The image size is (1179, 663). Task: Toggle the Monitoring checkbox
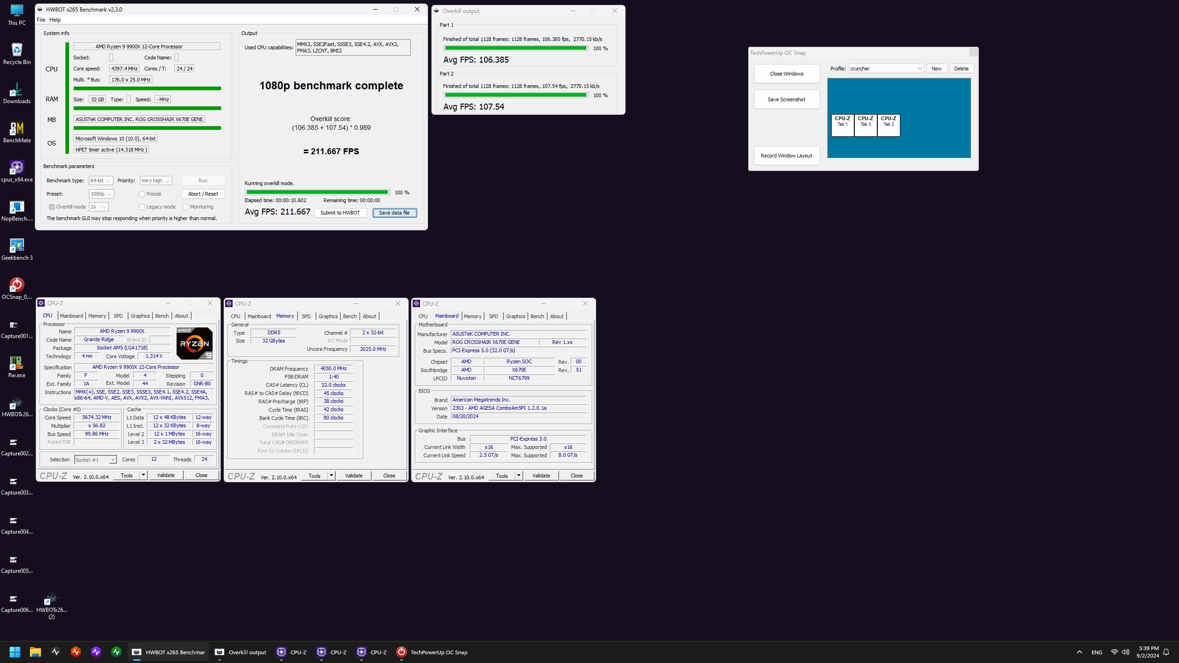[186, 207]
